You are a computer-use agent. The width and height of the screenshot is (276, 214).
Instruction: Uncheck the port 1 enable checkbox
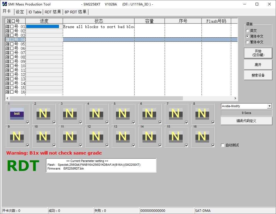28,123
